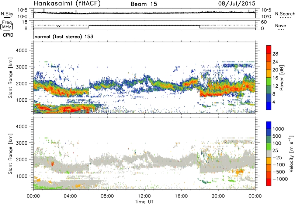Click the light green power colorbar segment, 12 to 16
295x204 pixels.
269,82
